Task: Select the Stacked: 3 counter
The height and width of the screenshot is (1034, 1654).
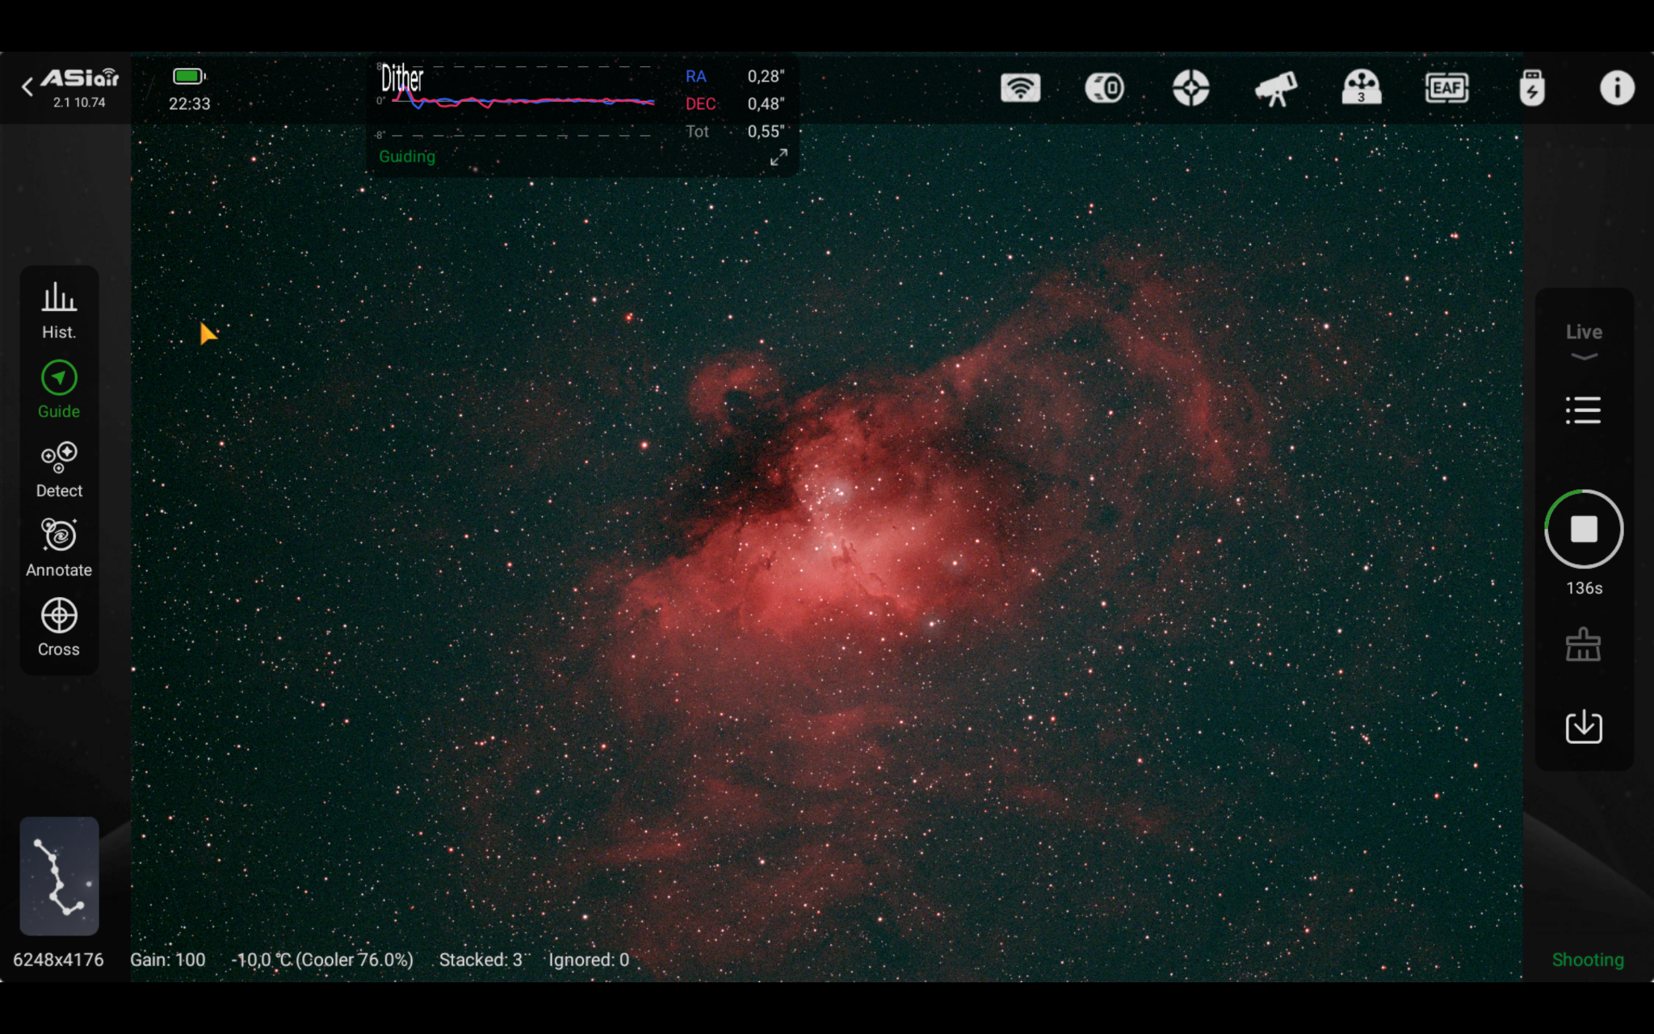Action: pos(481,960)
